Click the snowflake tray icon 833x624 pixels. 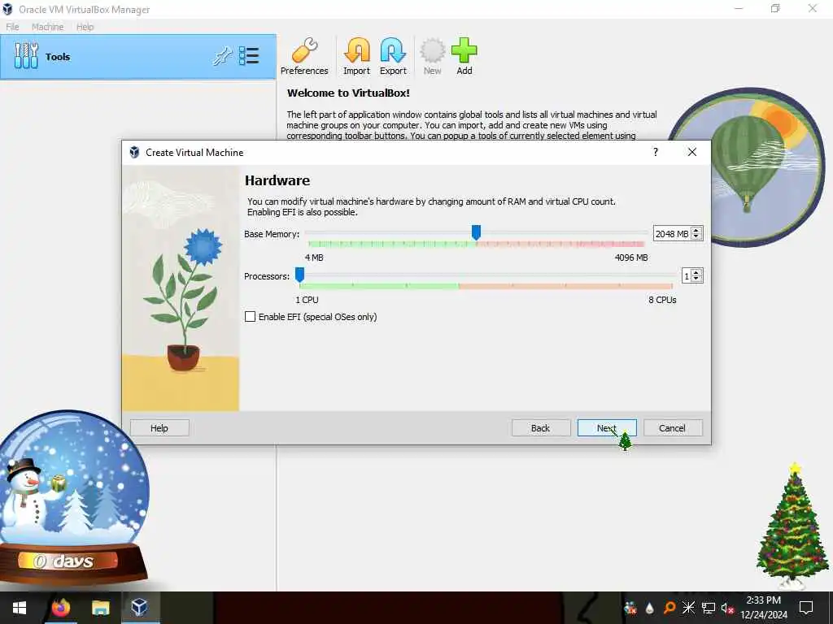tap(688, 608)
